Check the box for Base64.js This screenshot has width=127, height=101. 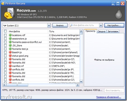(5, 52)
